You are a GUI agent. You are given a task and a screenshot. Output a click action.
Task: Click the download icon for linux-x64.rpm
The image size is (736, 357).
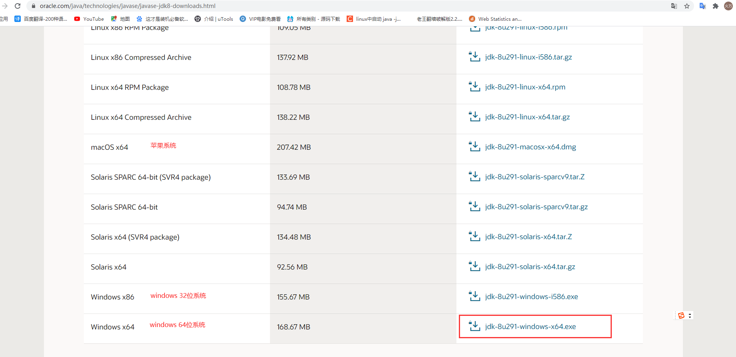(x=474, y=87)
